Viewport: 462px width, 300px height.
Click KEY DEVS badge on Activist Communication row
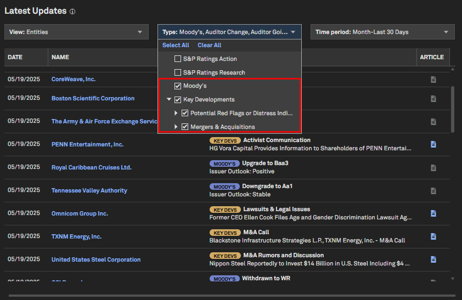pos(225,141)
